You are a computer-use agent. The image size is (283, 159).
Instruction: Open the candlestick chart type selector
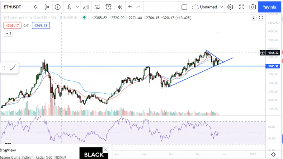47,7
